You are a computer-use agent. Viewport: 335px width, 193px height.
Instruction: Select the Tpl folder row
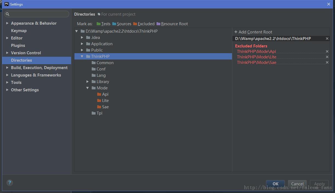point(153,113)
